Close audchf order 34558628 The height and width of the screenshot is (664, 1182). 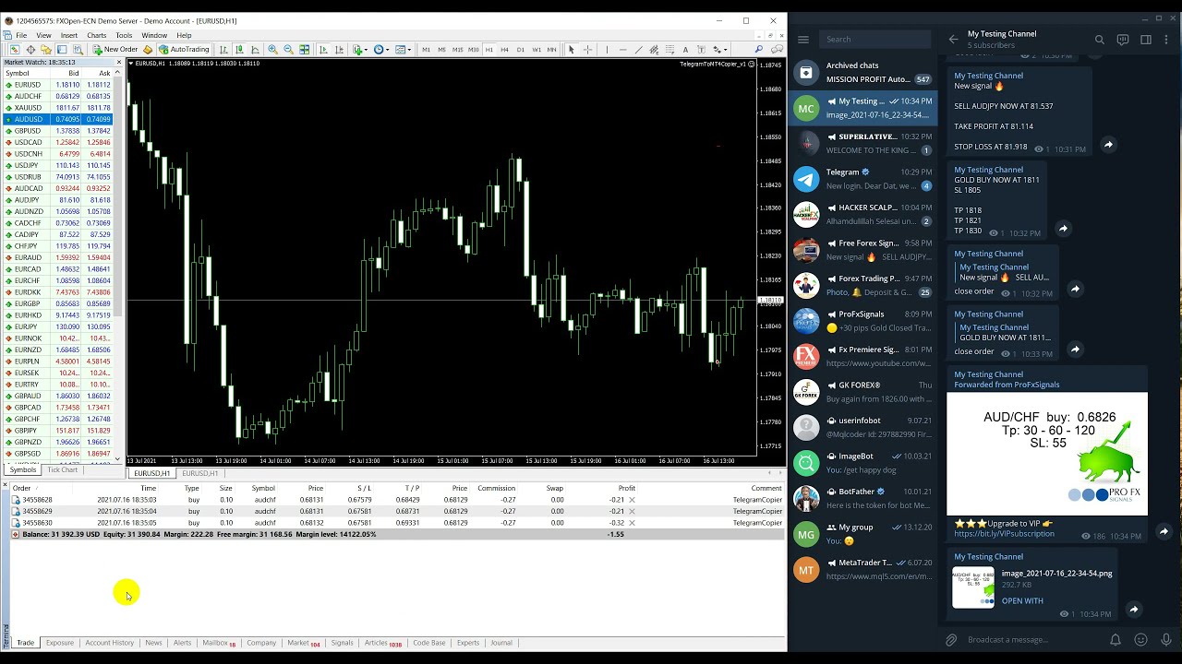point(632,500)
